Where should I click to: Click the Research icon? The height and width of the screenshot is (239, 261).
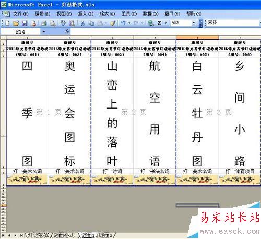[x=72, y=23]
